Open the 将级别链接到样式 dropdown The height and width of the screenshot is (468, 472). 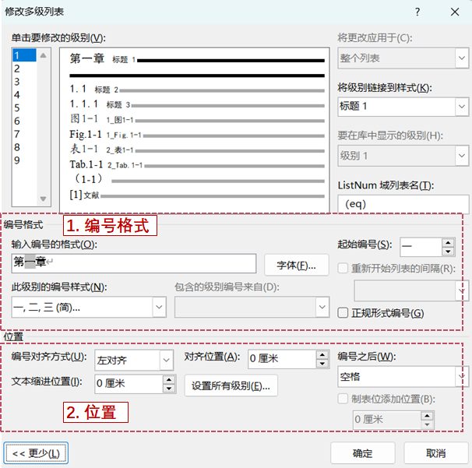pyautogui.click(x=462, y=106)
